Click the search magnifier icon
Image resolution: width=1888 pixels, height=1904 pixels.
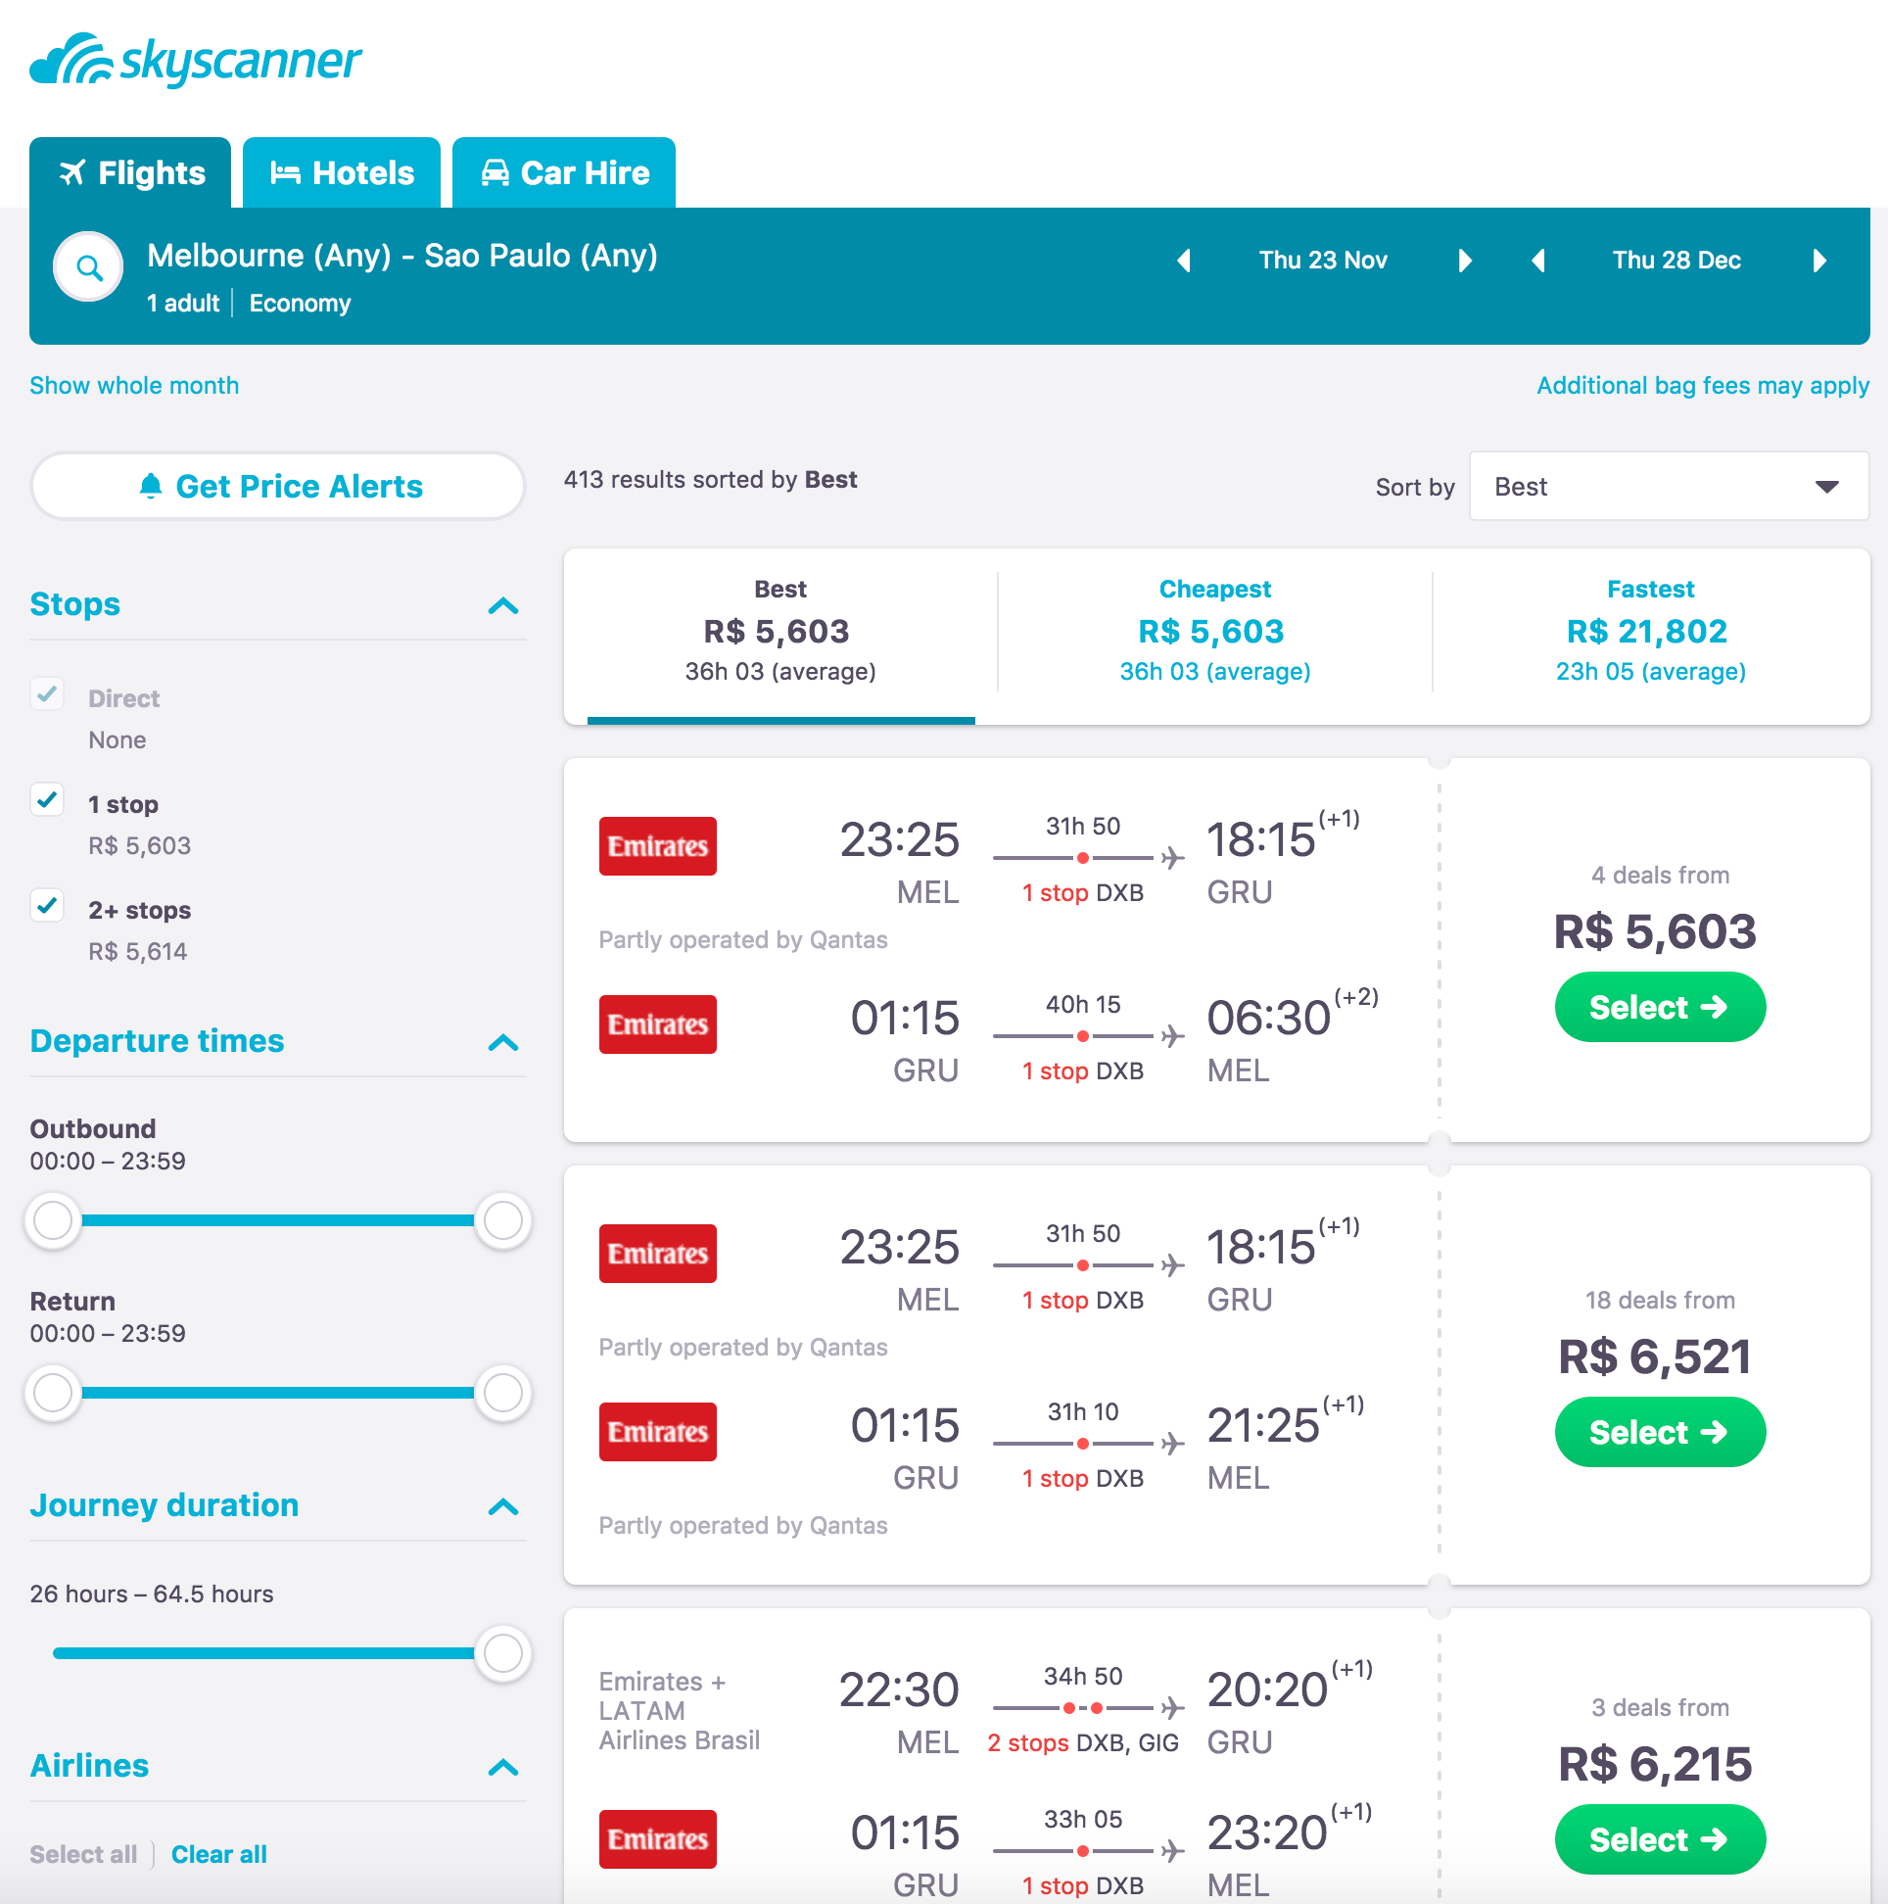click(89, 266)
